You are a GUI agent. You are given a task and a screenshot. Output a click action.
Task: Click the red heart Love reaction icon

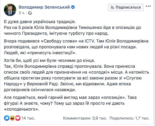18,118
